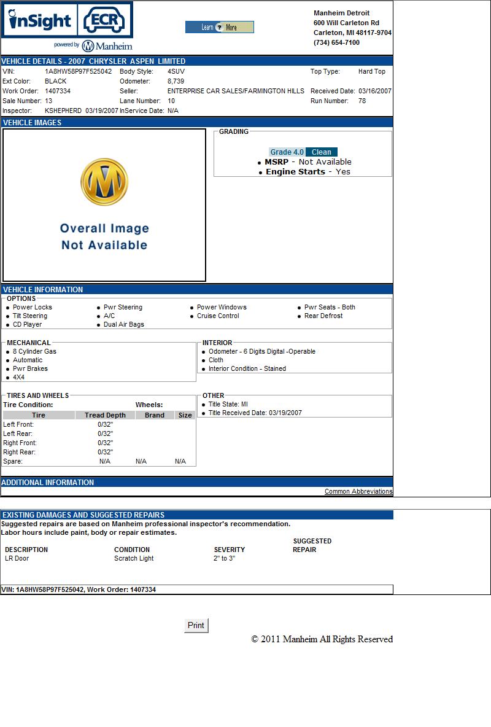Viewport: 491px width, 727px height.
Task: Select the severity value 2" to 3"
Action: coord(225,559)
